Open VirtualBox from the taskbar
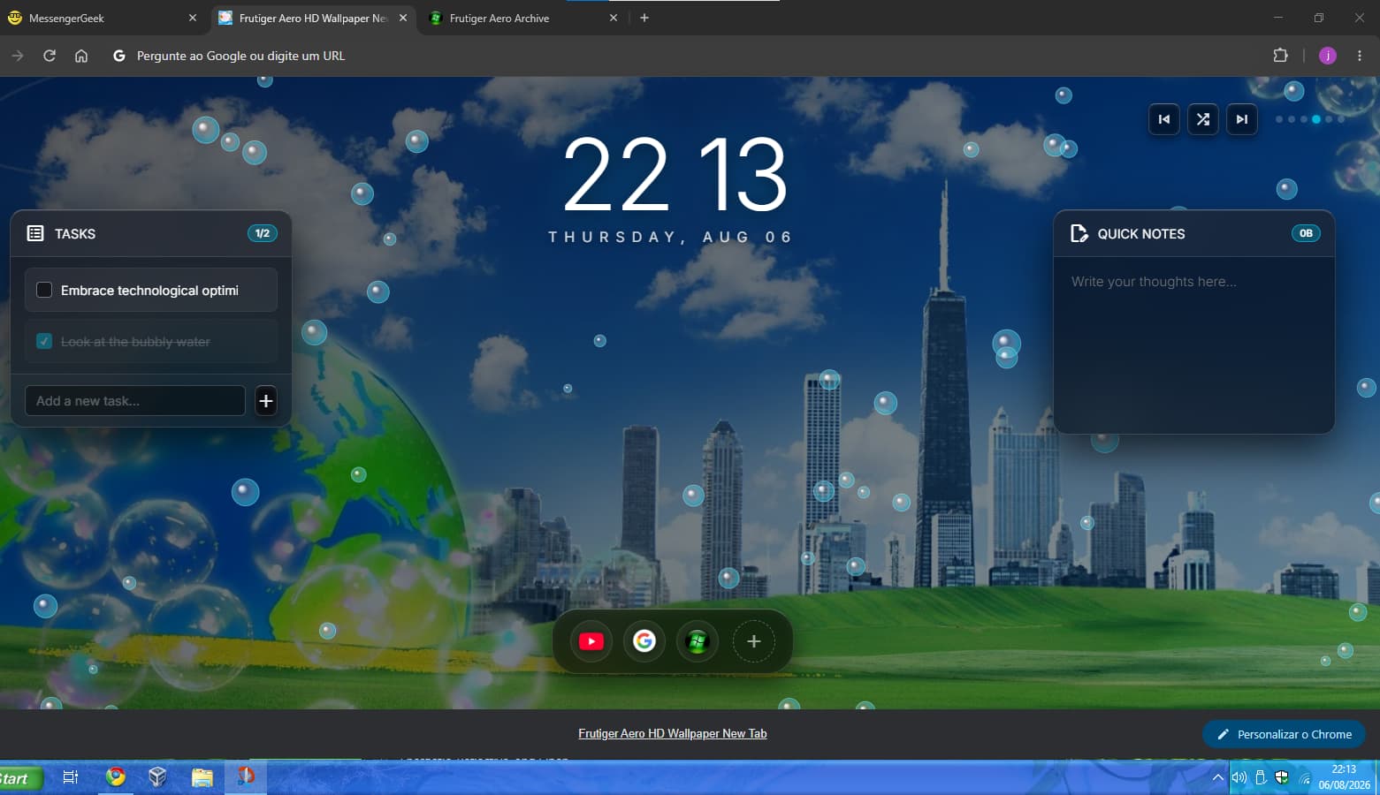Image resolution: width=1380 pixels, height=795 pixels. point(157,776)
